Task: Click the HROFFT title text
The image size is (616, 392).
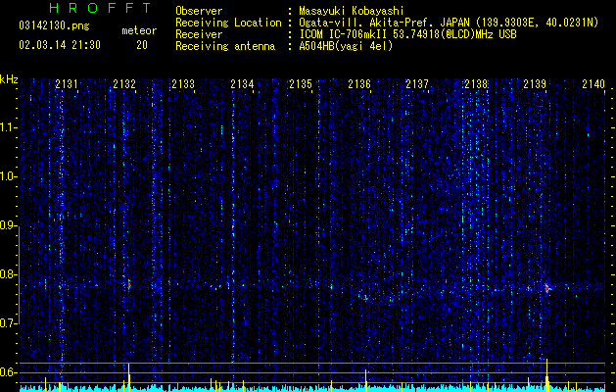Action: (x=100, y=8)
